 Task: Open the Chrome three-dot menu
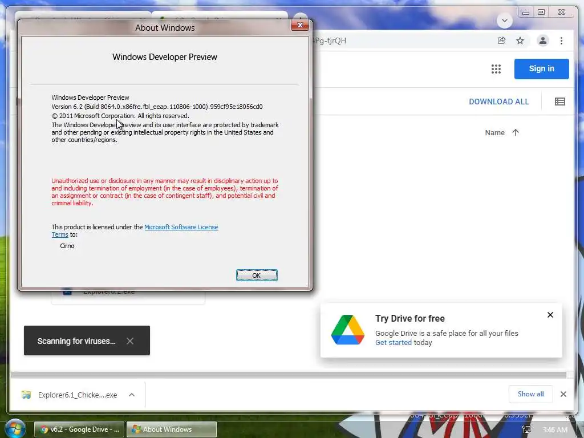561,40
